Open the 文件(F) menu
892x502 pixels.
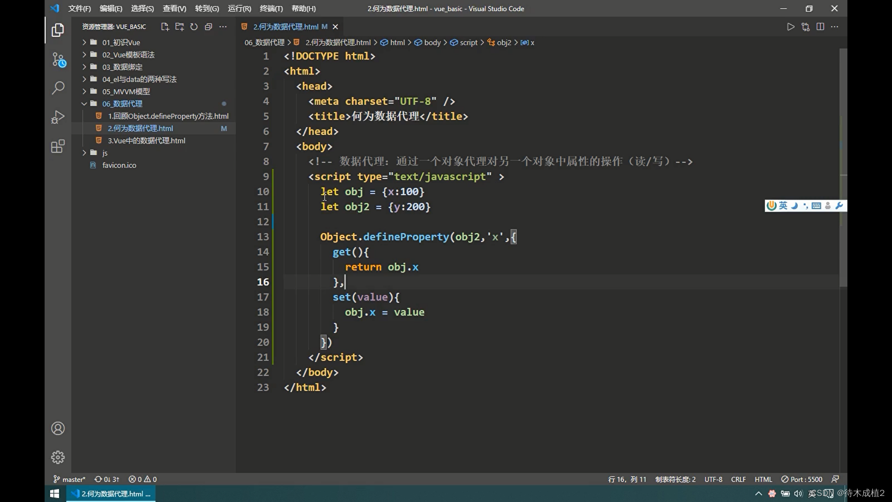tap(79, 8)
